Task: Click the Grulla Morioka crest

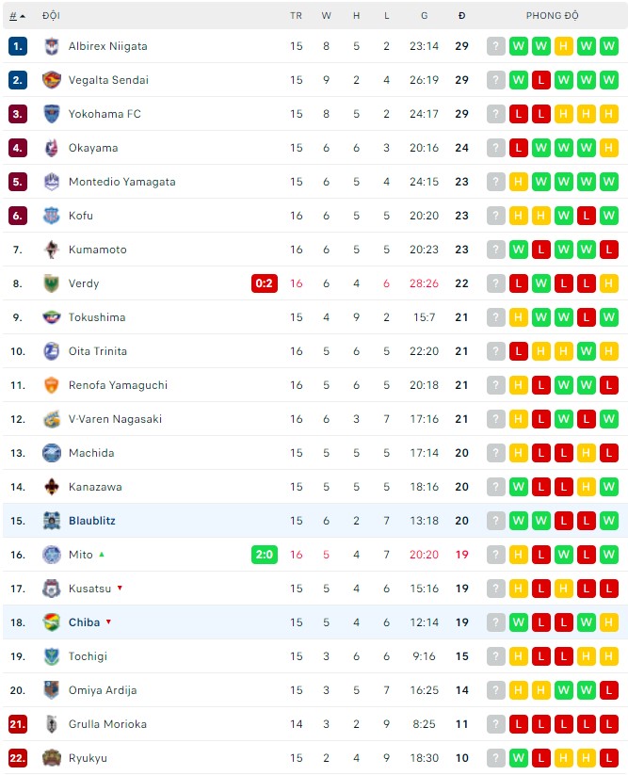Action: pyautogui.click(x=50, y=723)
